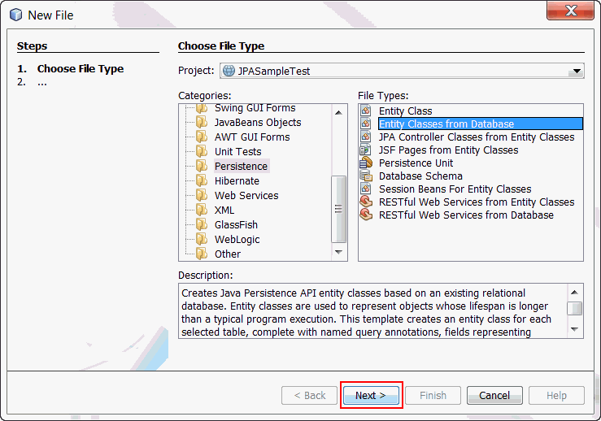Click the Entity Classes from Database icon

[366, 124]
